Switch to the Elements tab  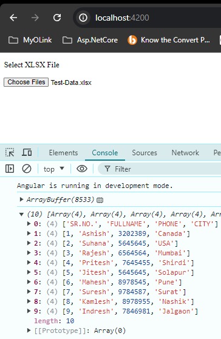[63, 153]
